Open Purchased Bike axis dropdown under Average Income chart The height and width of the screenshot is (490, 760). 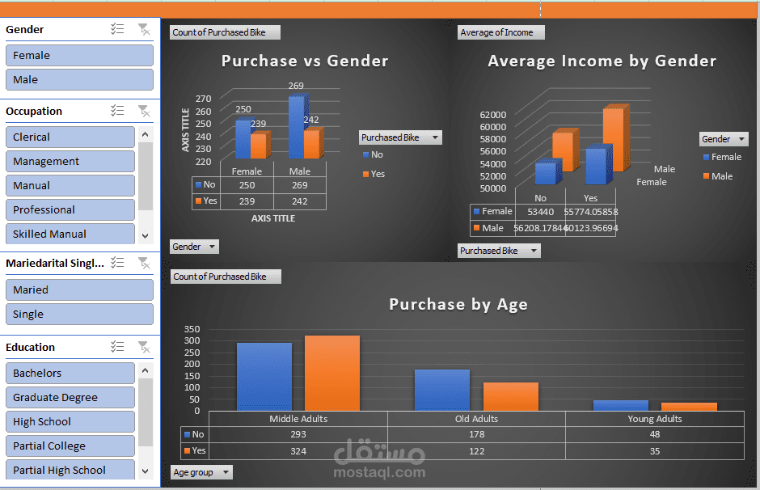(x=499, y=251)
